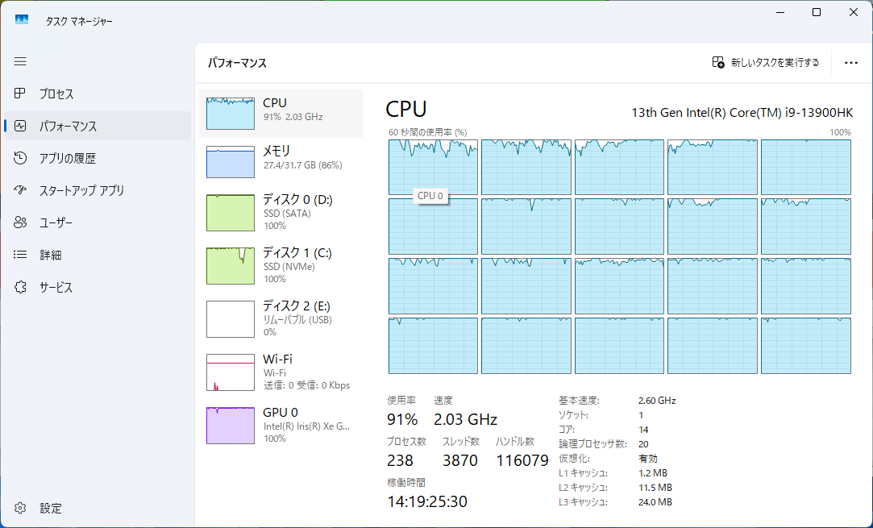
Task: Click the スタートアップ アプリ icon
Action: coord(21,191)
